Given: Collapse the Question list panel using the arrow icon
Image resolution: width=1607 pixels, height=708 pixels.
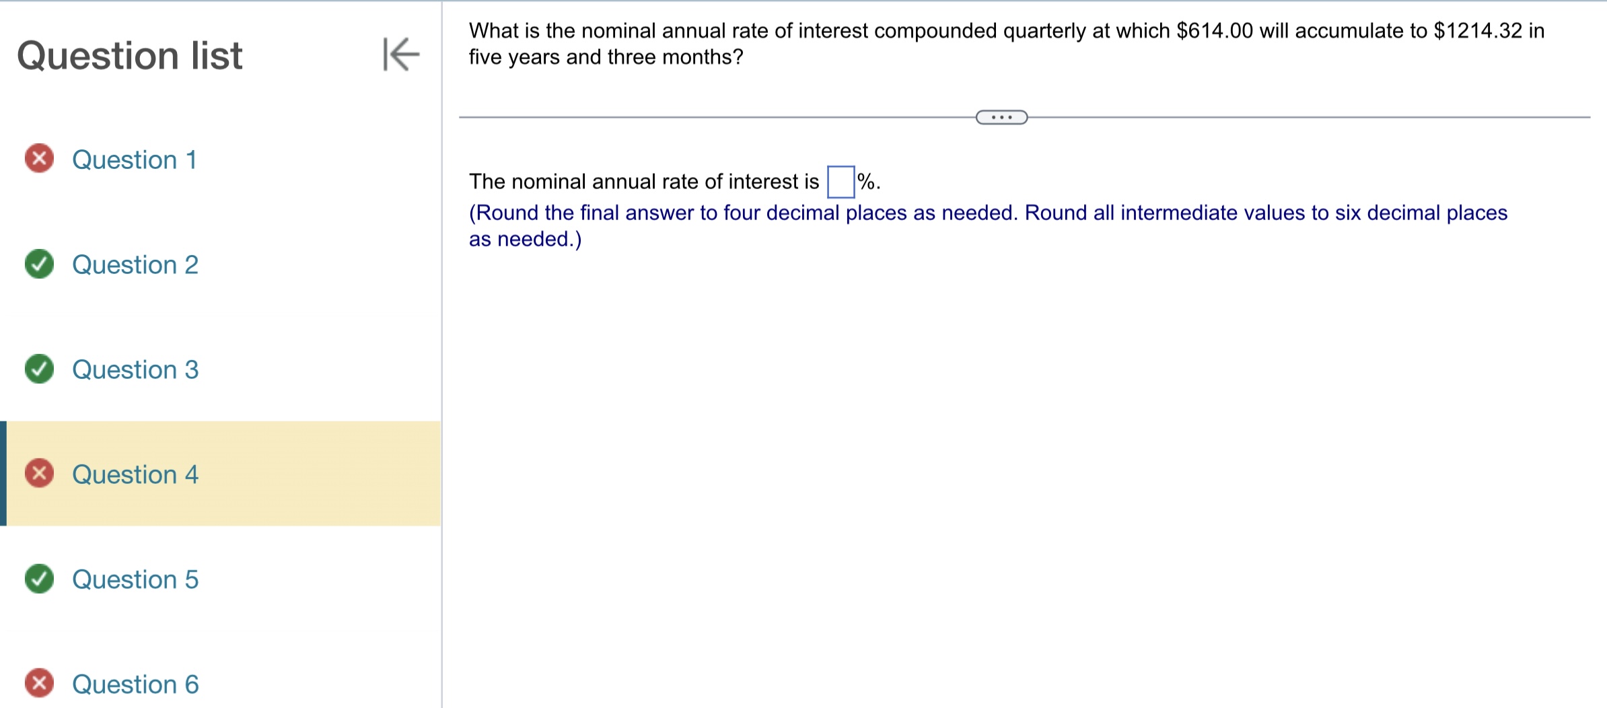Looking at the screenshot, I should pos(402,55).
